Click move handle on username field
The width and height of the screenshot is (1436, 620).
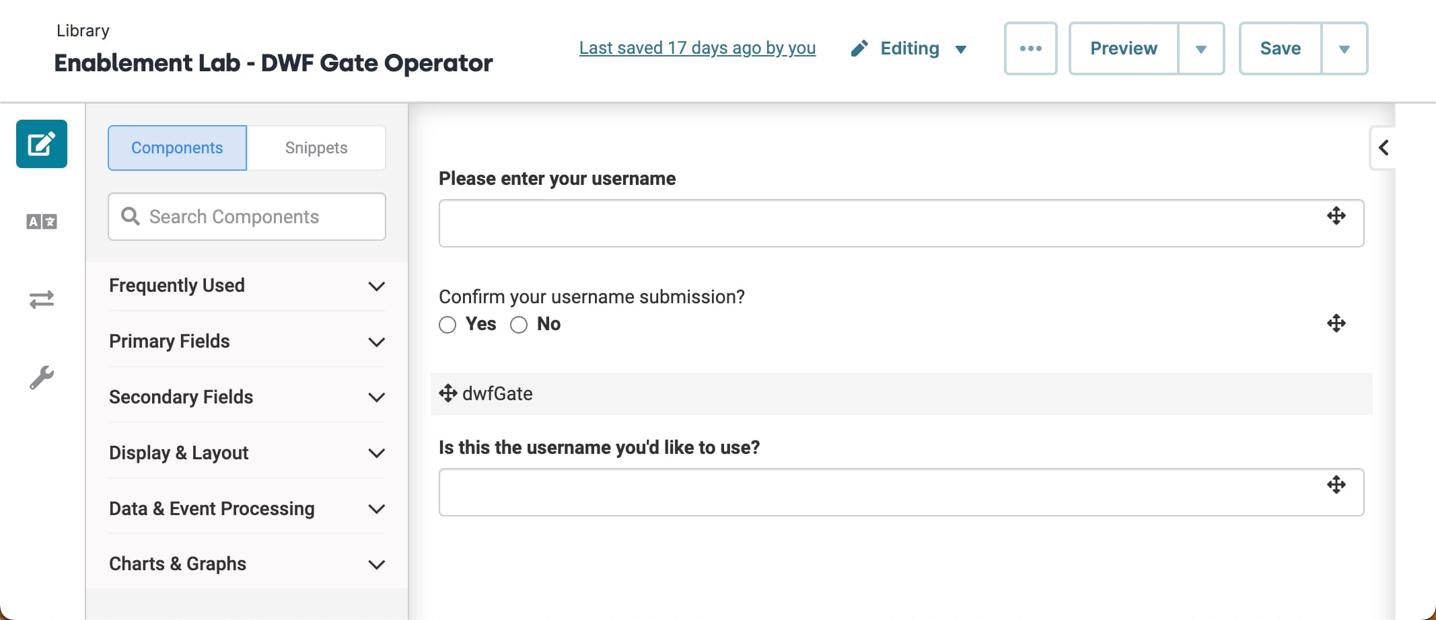(1336, 216)
